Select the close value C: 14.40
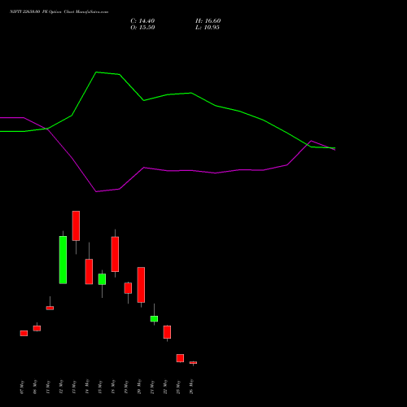 (142, 21)
